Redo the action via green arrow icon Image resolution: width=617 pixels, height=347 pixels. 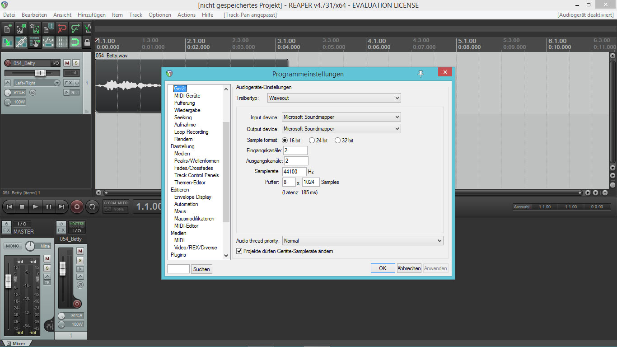[75, 29]
